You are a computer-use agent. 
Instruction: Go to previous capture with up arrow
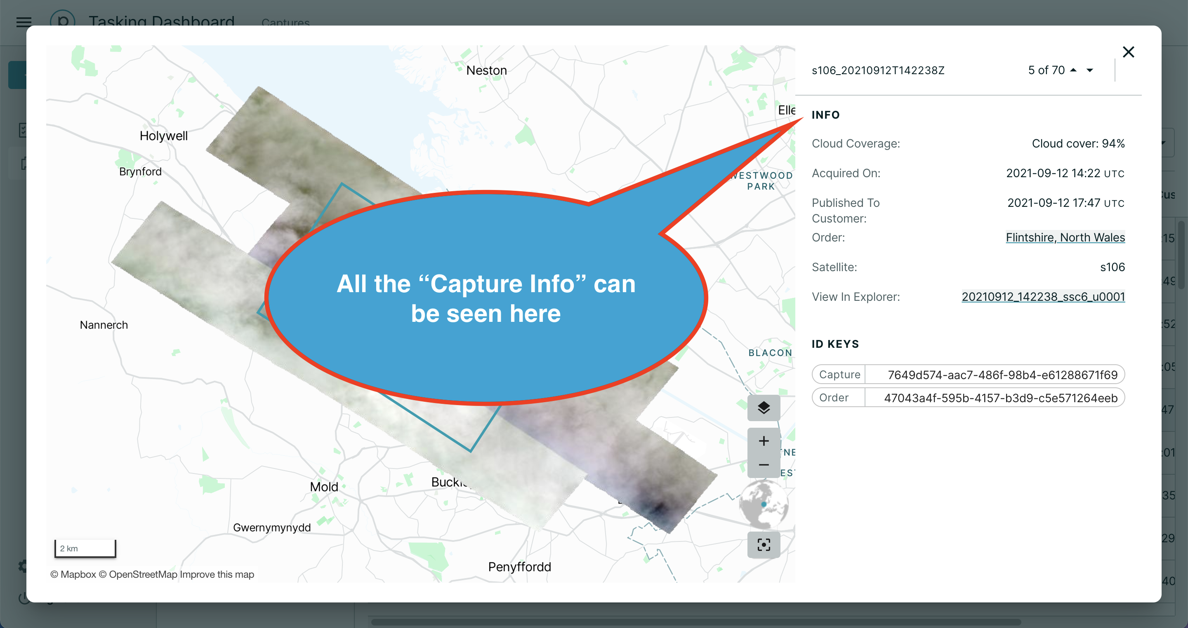(1073, 70)
